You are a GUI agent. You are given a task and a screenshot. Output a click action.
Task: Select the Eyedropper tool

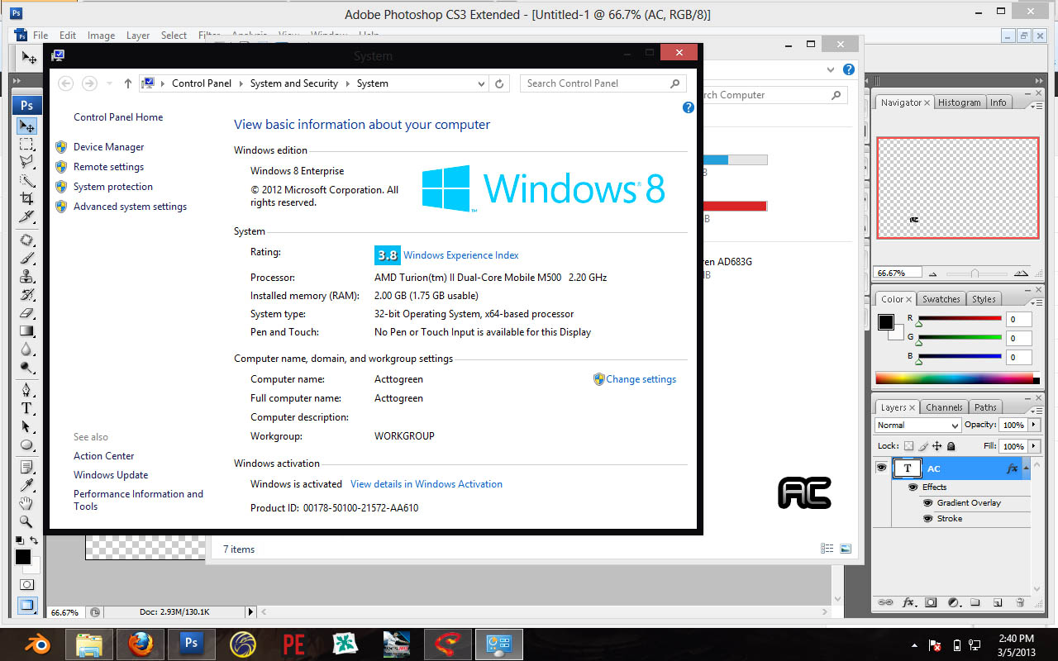tap(26, 485)
